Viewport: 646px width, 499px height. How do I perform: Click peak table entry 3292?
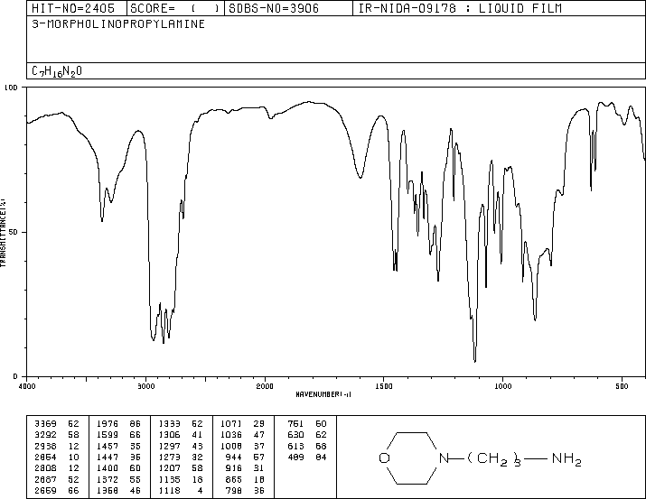46,434
